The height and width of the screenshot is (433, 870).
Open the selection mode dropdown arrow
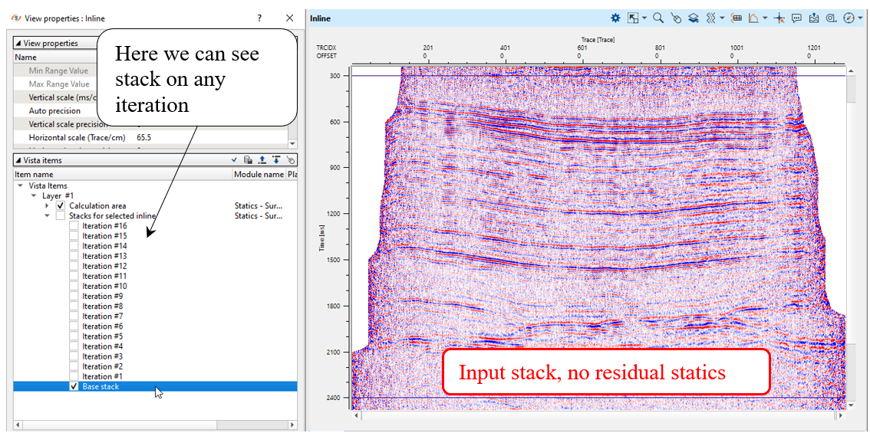tap(644, 18)
